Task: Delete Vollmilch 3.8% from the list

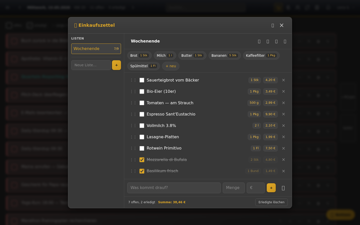Action: (x=283, y=126)
